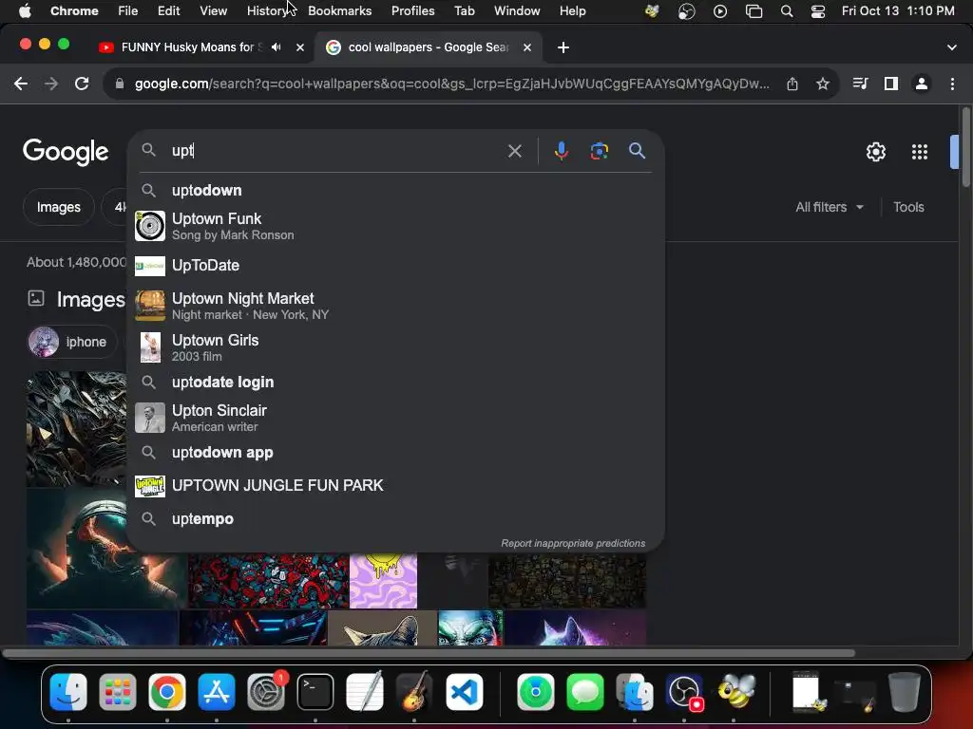Choose Uptown Girls 2003 film suggestion
The image size is (973, 729).
[x=395, y=347]
